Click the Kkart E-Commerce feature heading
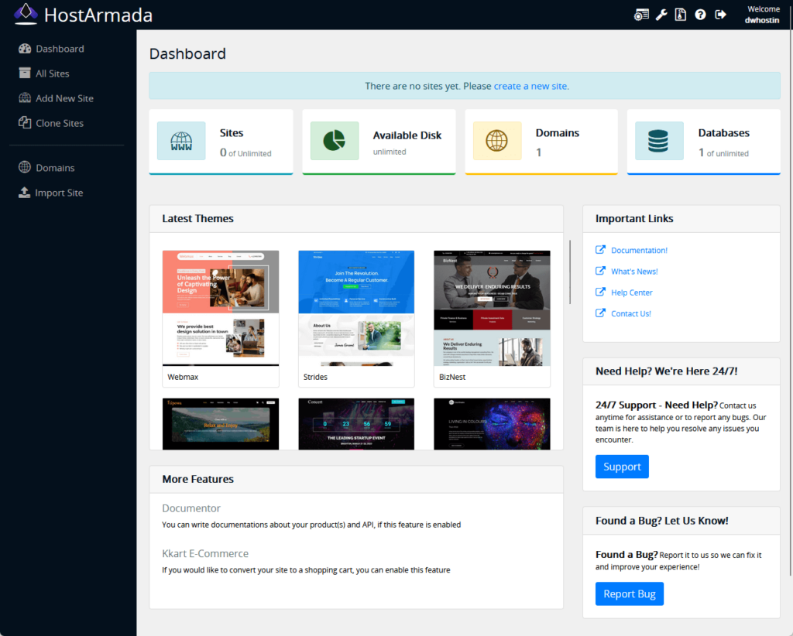 [x=205, y=554]
